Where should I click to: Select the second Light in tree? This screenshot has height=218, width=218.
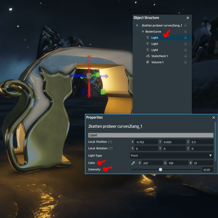155,44
